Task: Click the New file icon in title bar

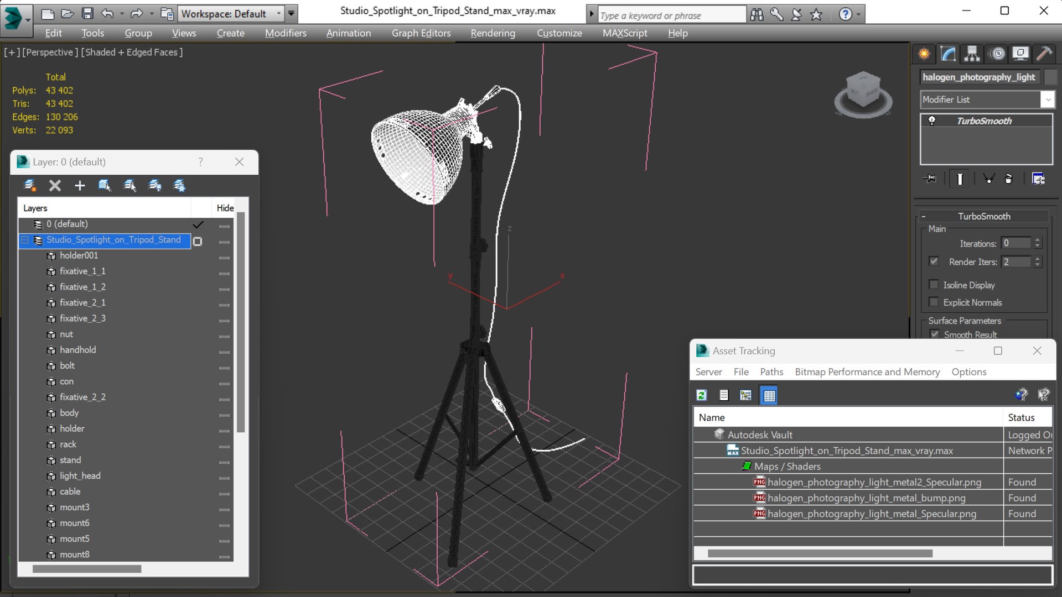Action: 48,13
